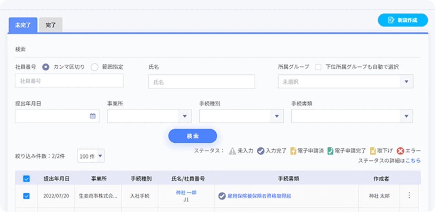The height and width of the screenshot is (212, 435).
Task: Select the カンマ区切り radio option
Action: pos(46,67)
